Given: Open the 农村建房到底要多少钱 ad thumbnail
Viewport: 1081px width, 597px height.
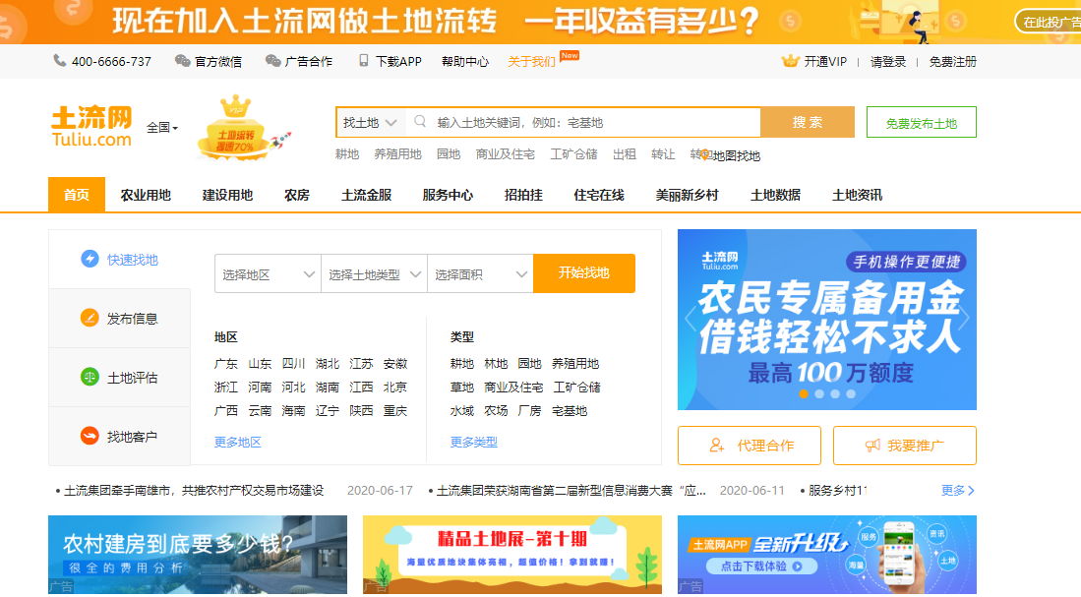Looking at the screenshot, I should (198, 555).
